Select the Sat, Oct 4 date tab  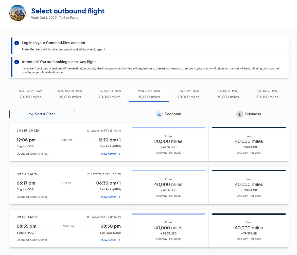[x=267, y=94]
